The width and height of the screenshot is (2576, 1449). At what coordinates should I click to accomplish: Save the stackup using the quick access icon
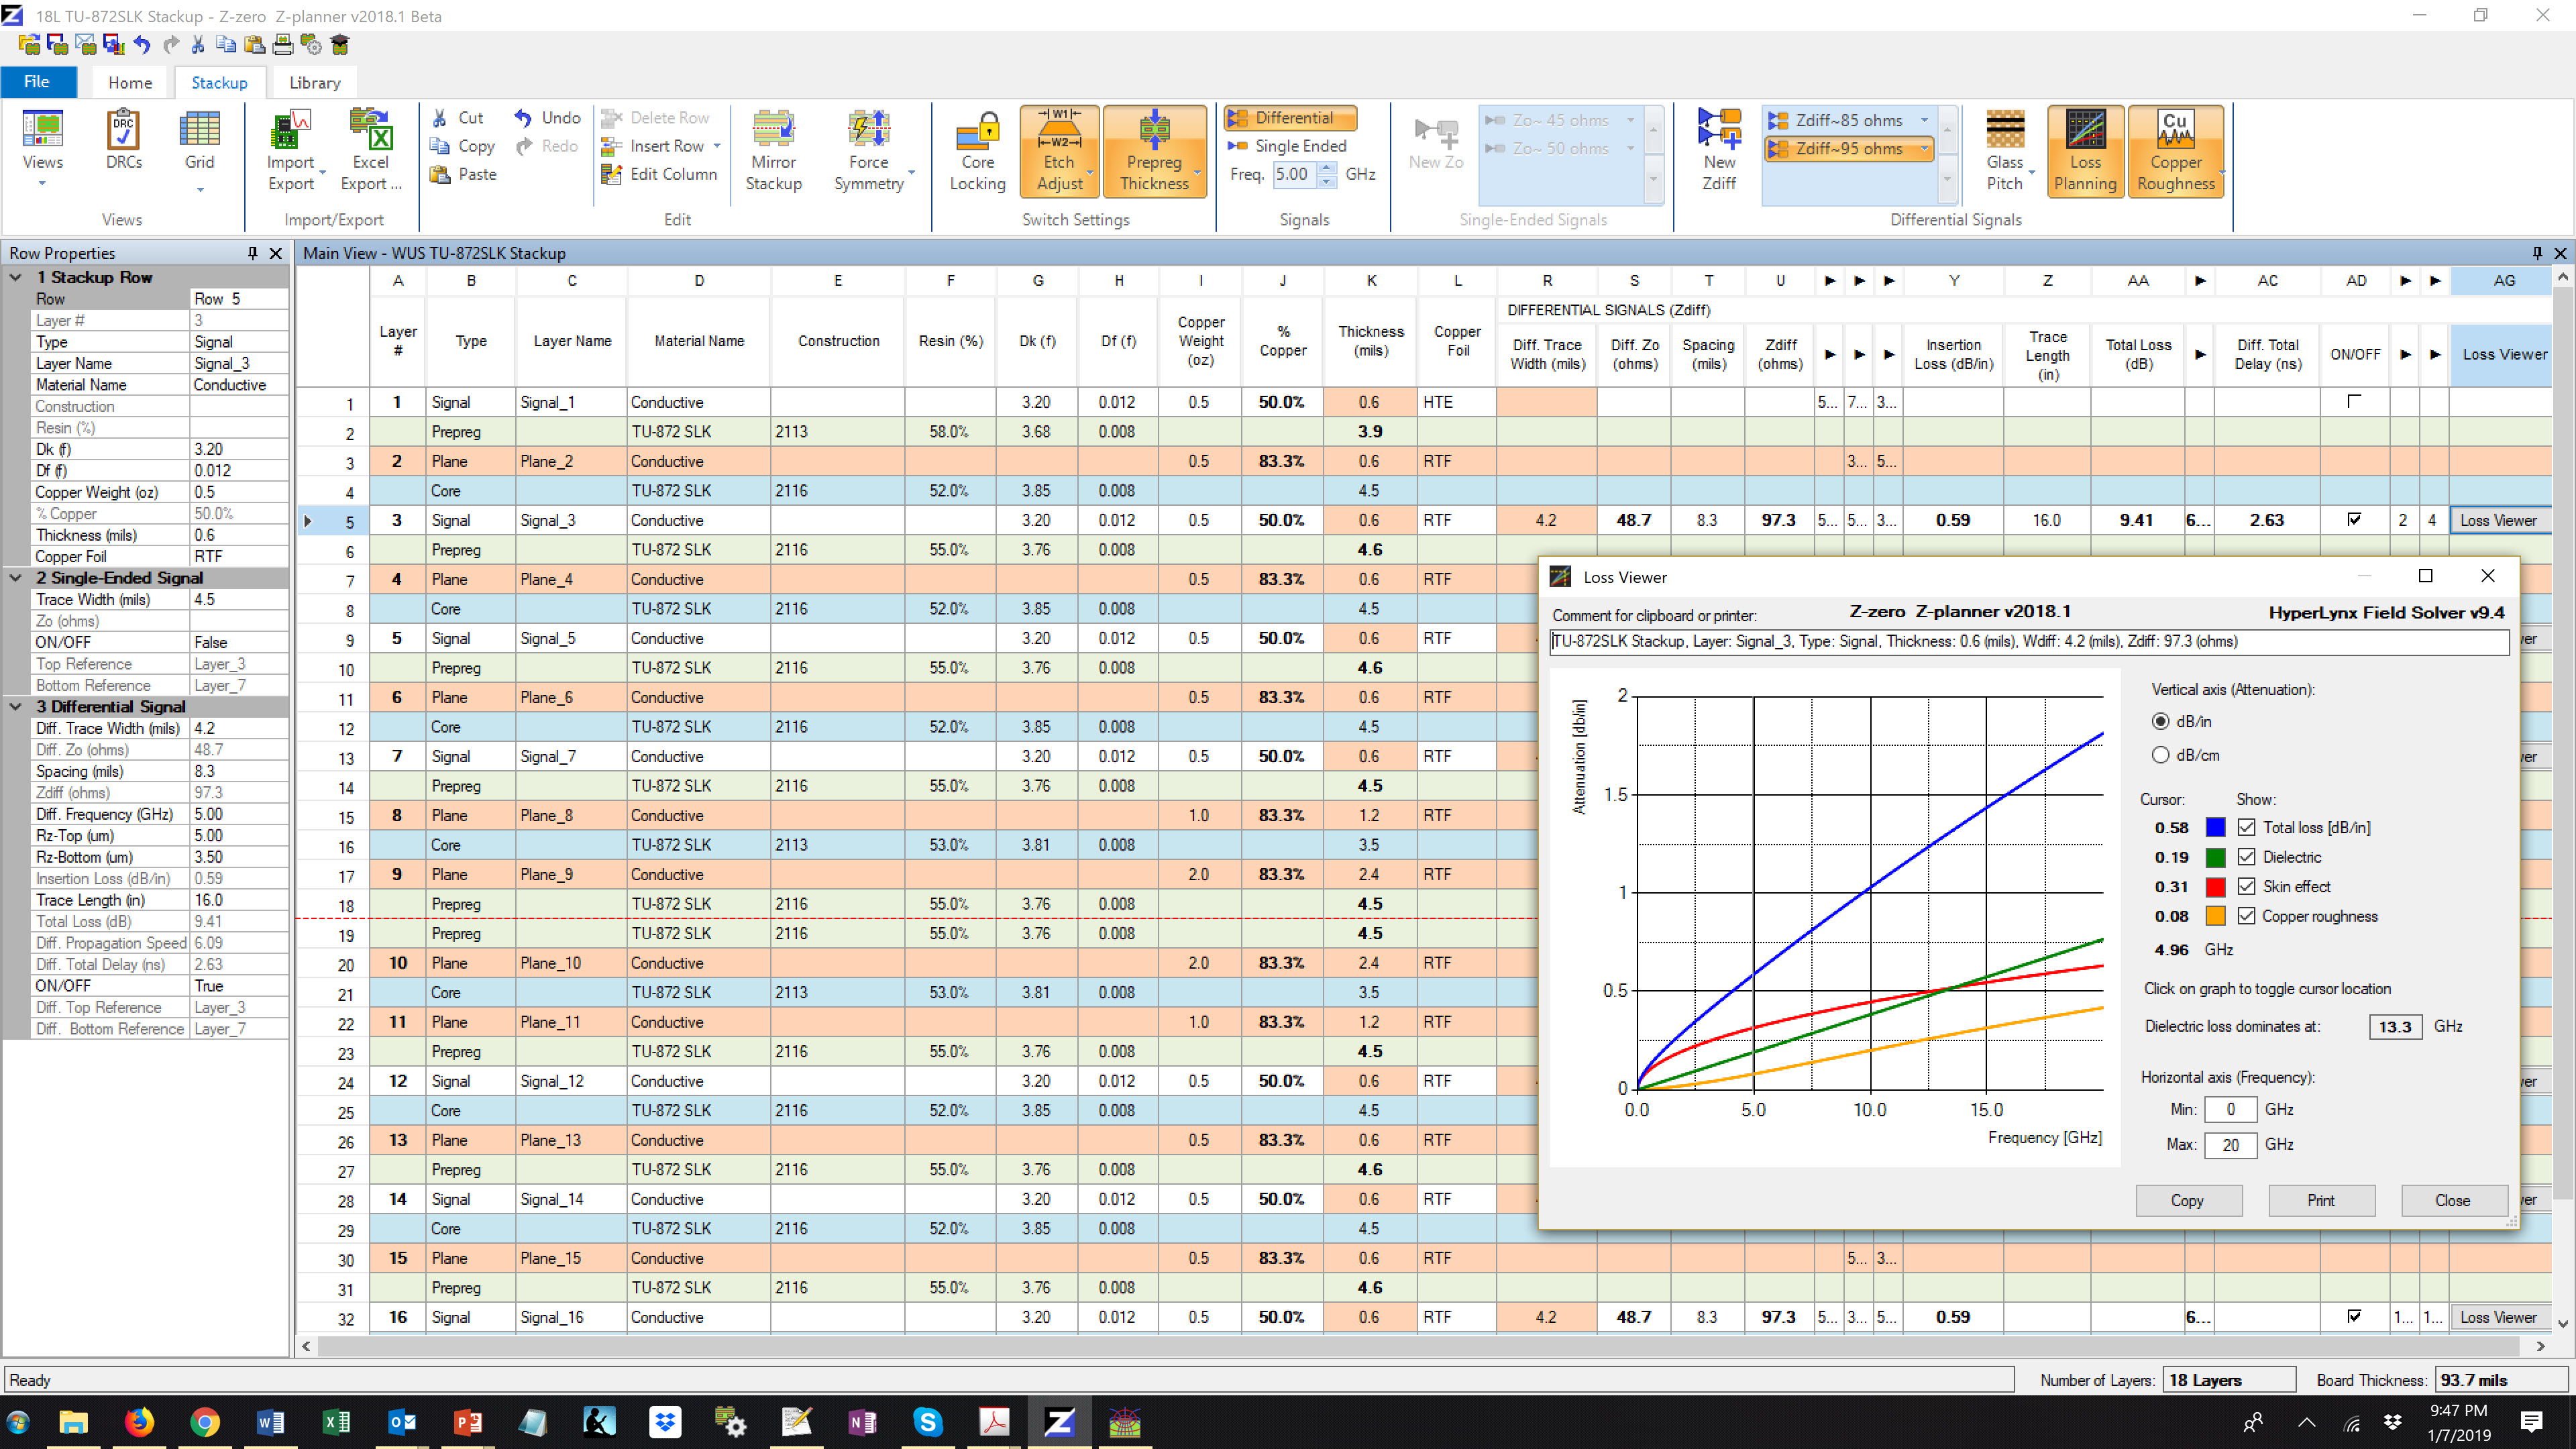[x=57, y=45]
